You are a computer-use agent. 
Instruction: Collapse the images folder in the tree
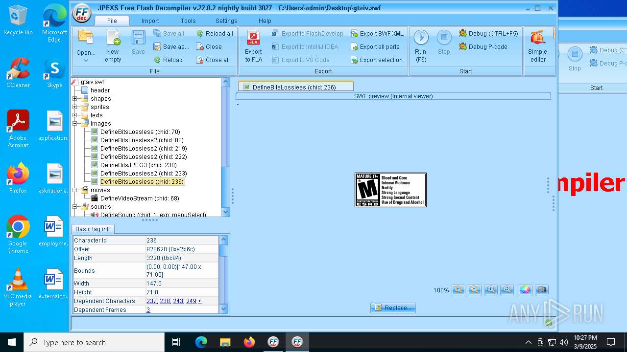click(75, 124)
